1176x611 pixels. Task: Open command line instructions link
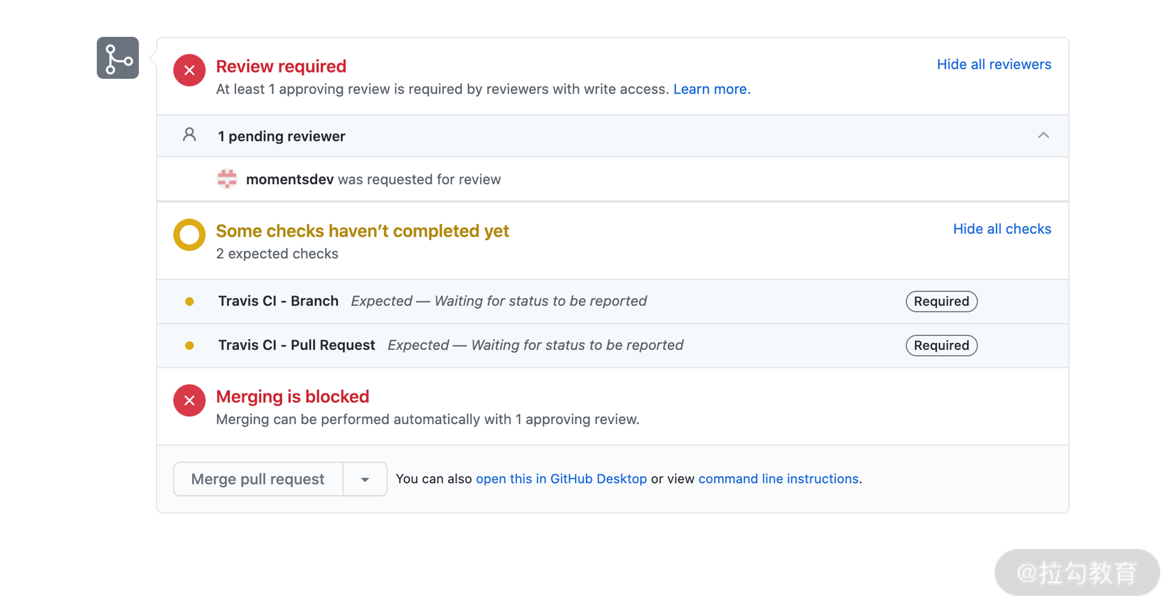778,479
